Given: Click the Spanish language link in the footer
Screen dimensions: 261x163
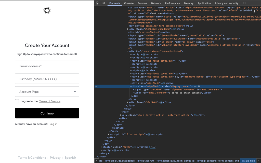Looking at the screenshot, I should [70, 158].
